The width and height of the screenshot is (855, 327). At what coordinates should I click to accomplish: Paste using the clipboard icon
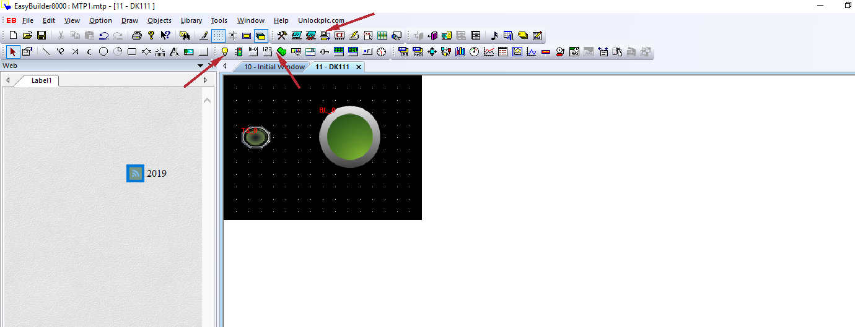[x=89, y=35]
